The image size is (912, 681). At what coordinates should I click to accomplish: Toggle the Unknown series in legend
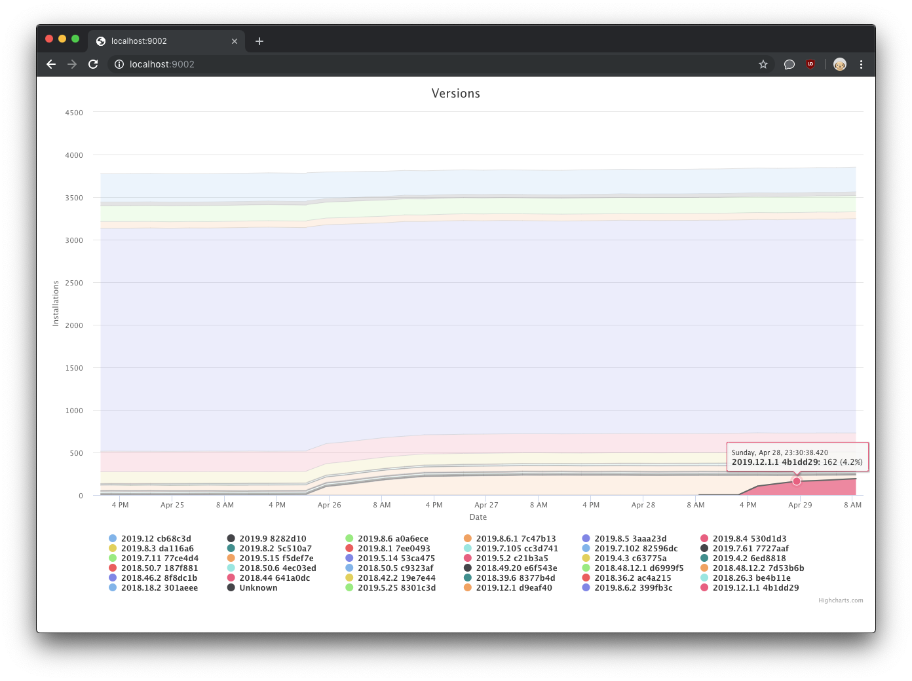(x=252, y=588)
